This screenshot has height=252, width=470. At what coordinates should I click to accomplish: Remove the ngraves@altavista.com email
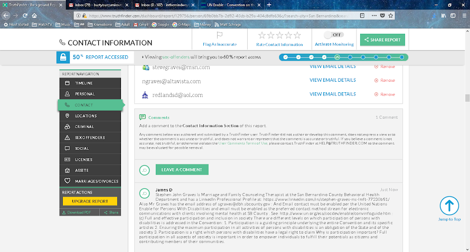384,81
